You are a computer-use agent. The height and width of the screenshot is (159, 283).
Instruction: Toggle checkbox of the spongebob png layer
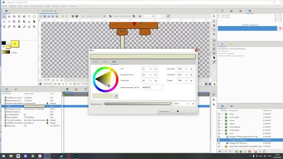coord(219,146)
